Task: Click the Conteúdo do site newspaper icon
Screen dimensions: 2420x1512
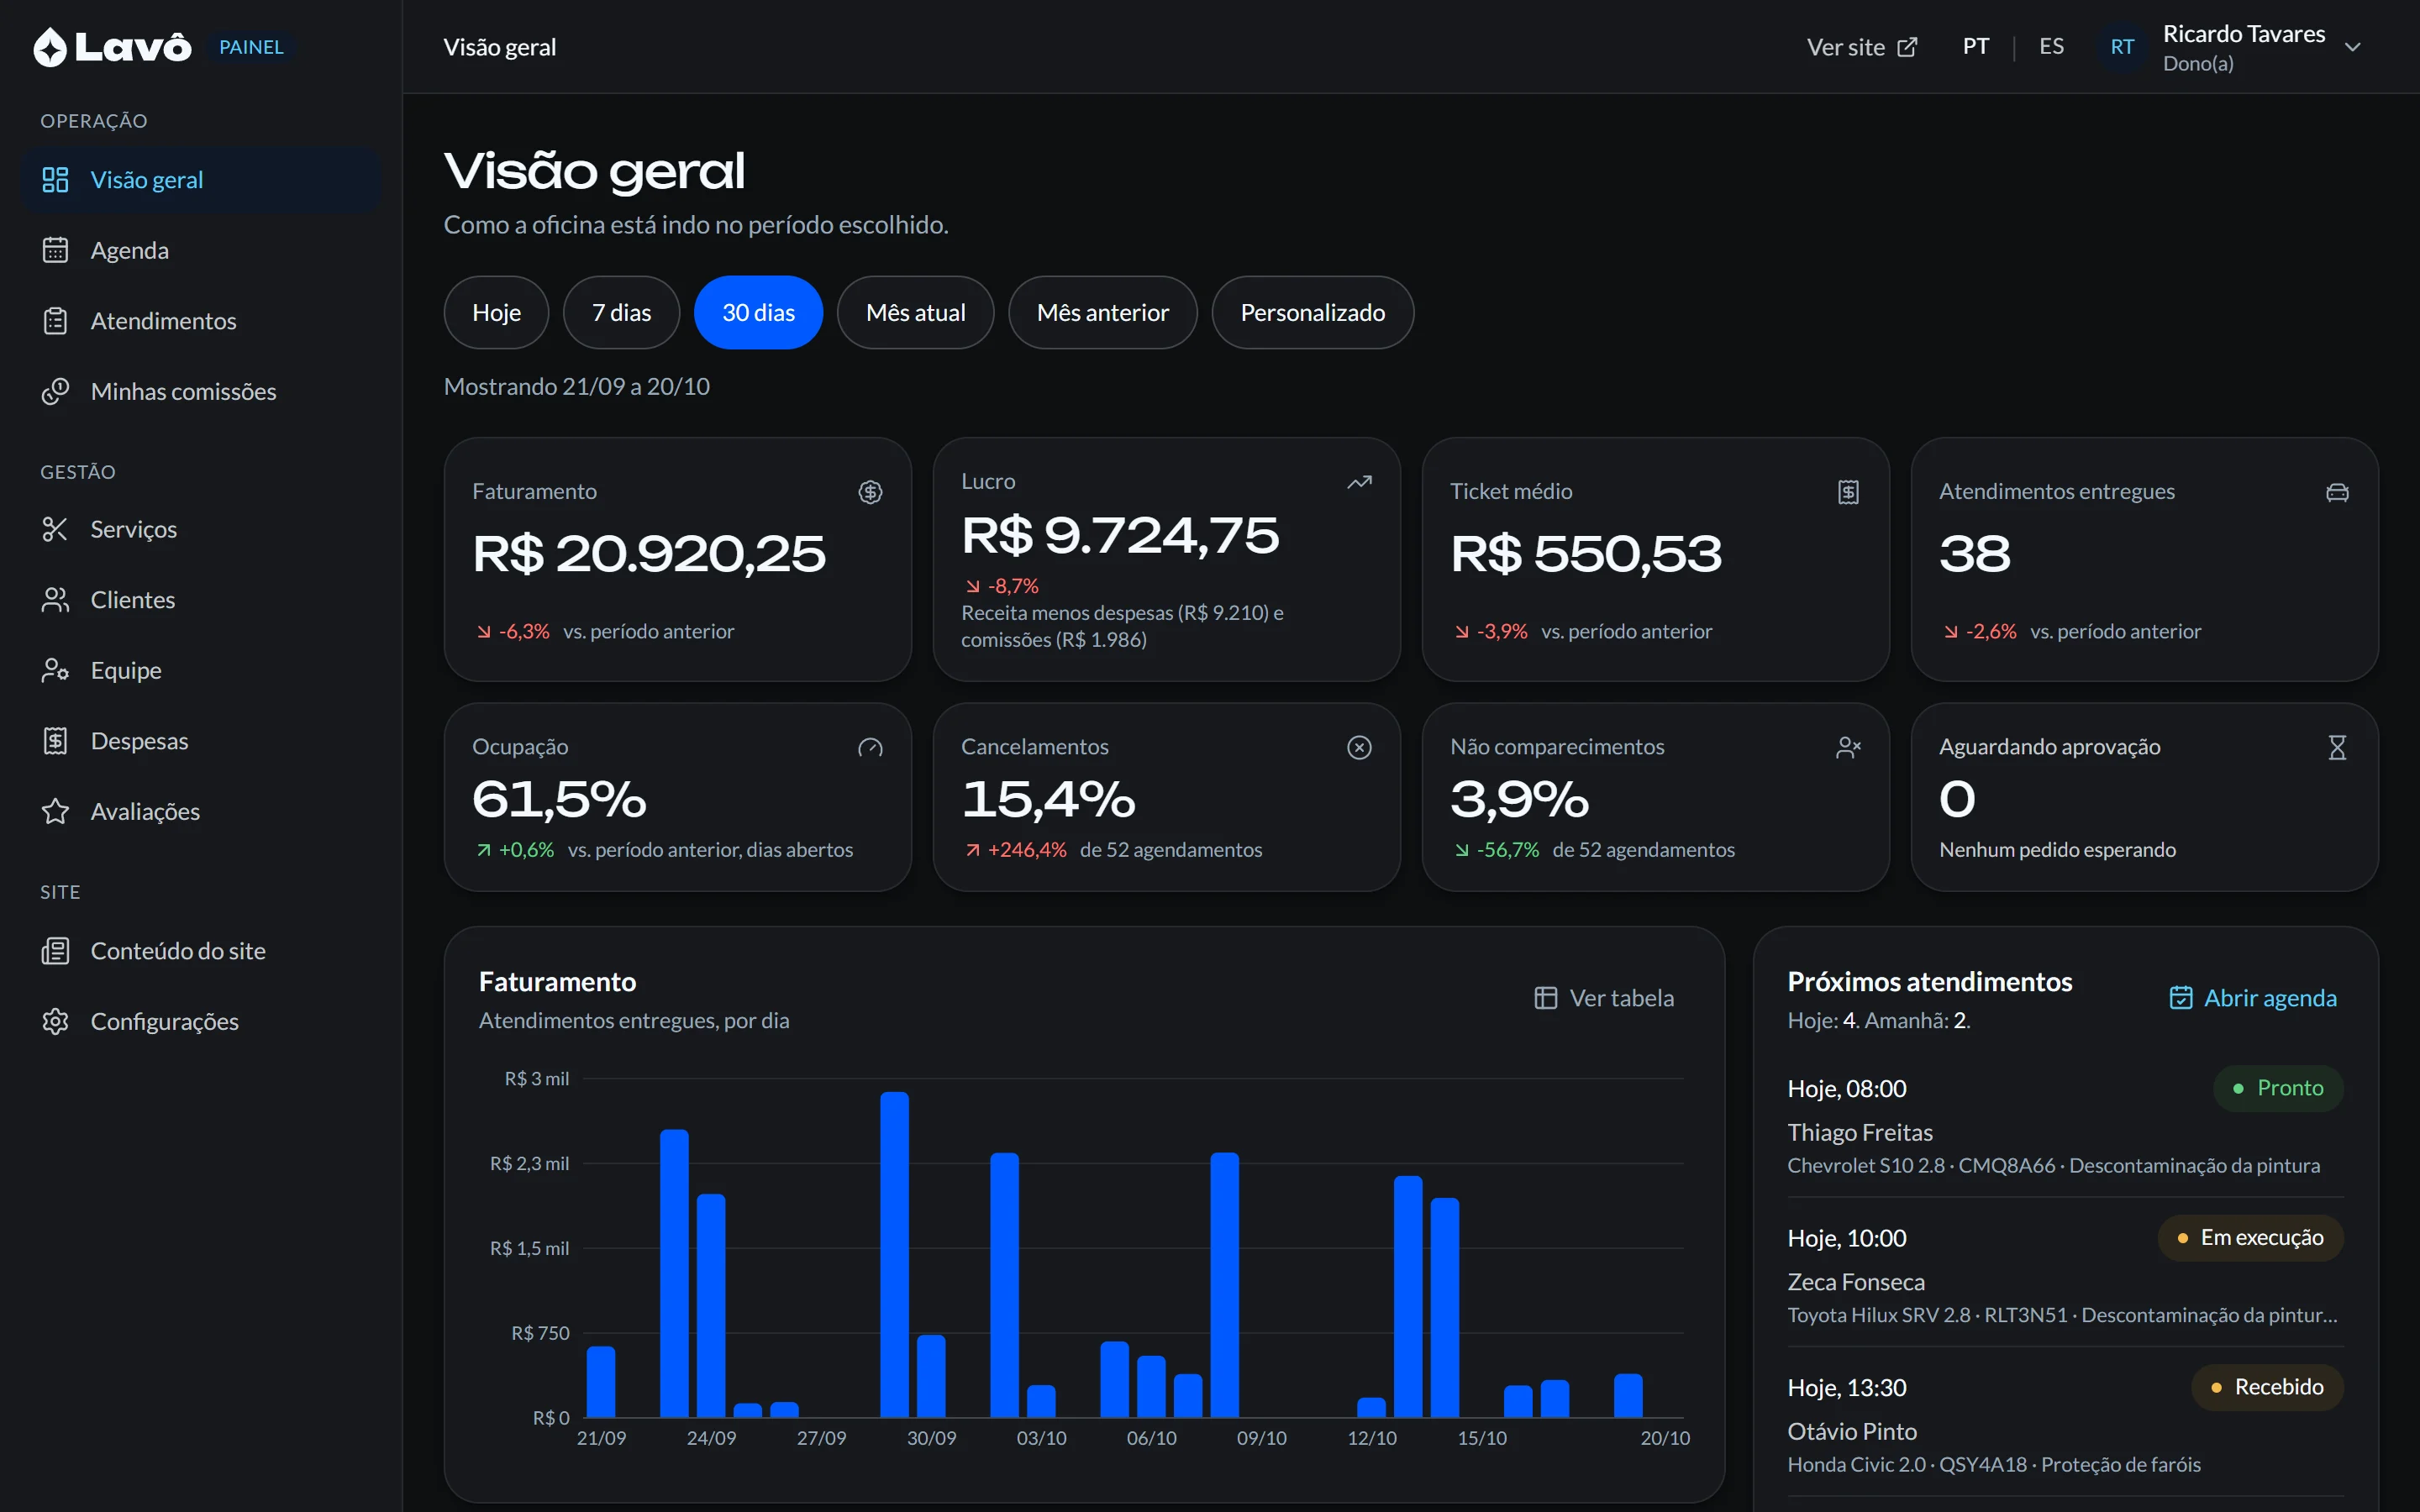Action: (x=55, y=951)
